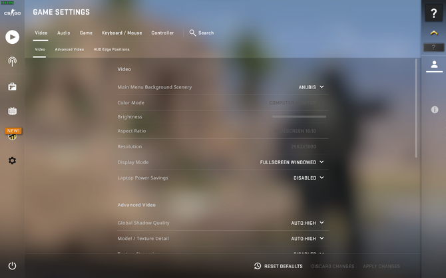
Task: Click the Play button in sidebar
Action: (x=12, y=37)
